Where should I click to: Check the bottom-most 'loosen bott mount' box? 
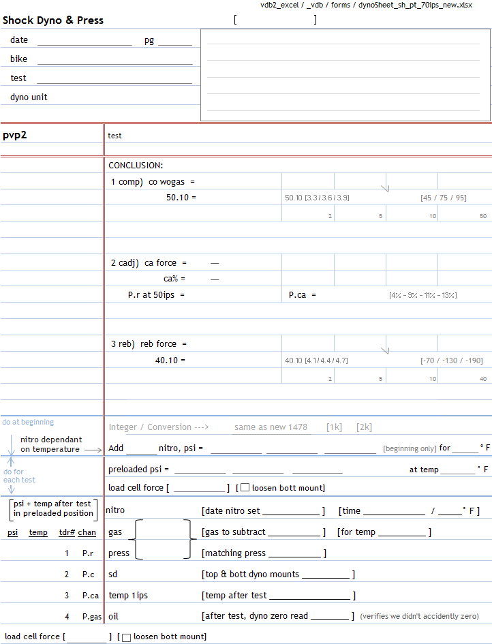click(126, 637)
